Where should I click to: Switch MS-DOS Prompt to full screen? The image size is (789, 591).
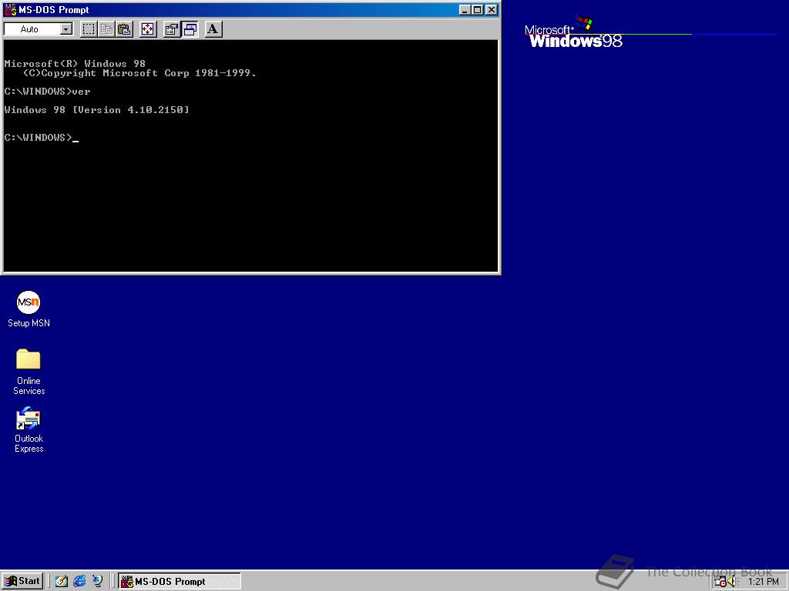point(147,29)
